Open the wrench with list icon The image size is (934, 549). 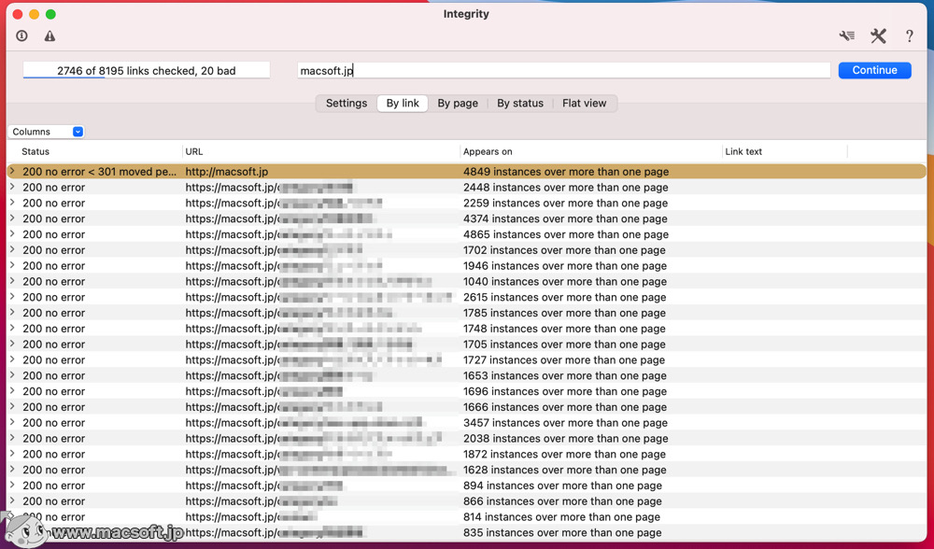point(846,35)
